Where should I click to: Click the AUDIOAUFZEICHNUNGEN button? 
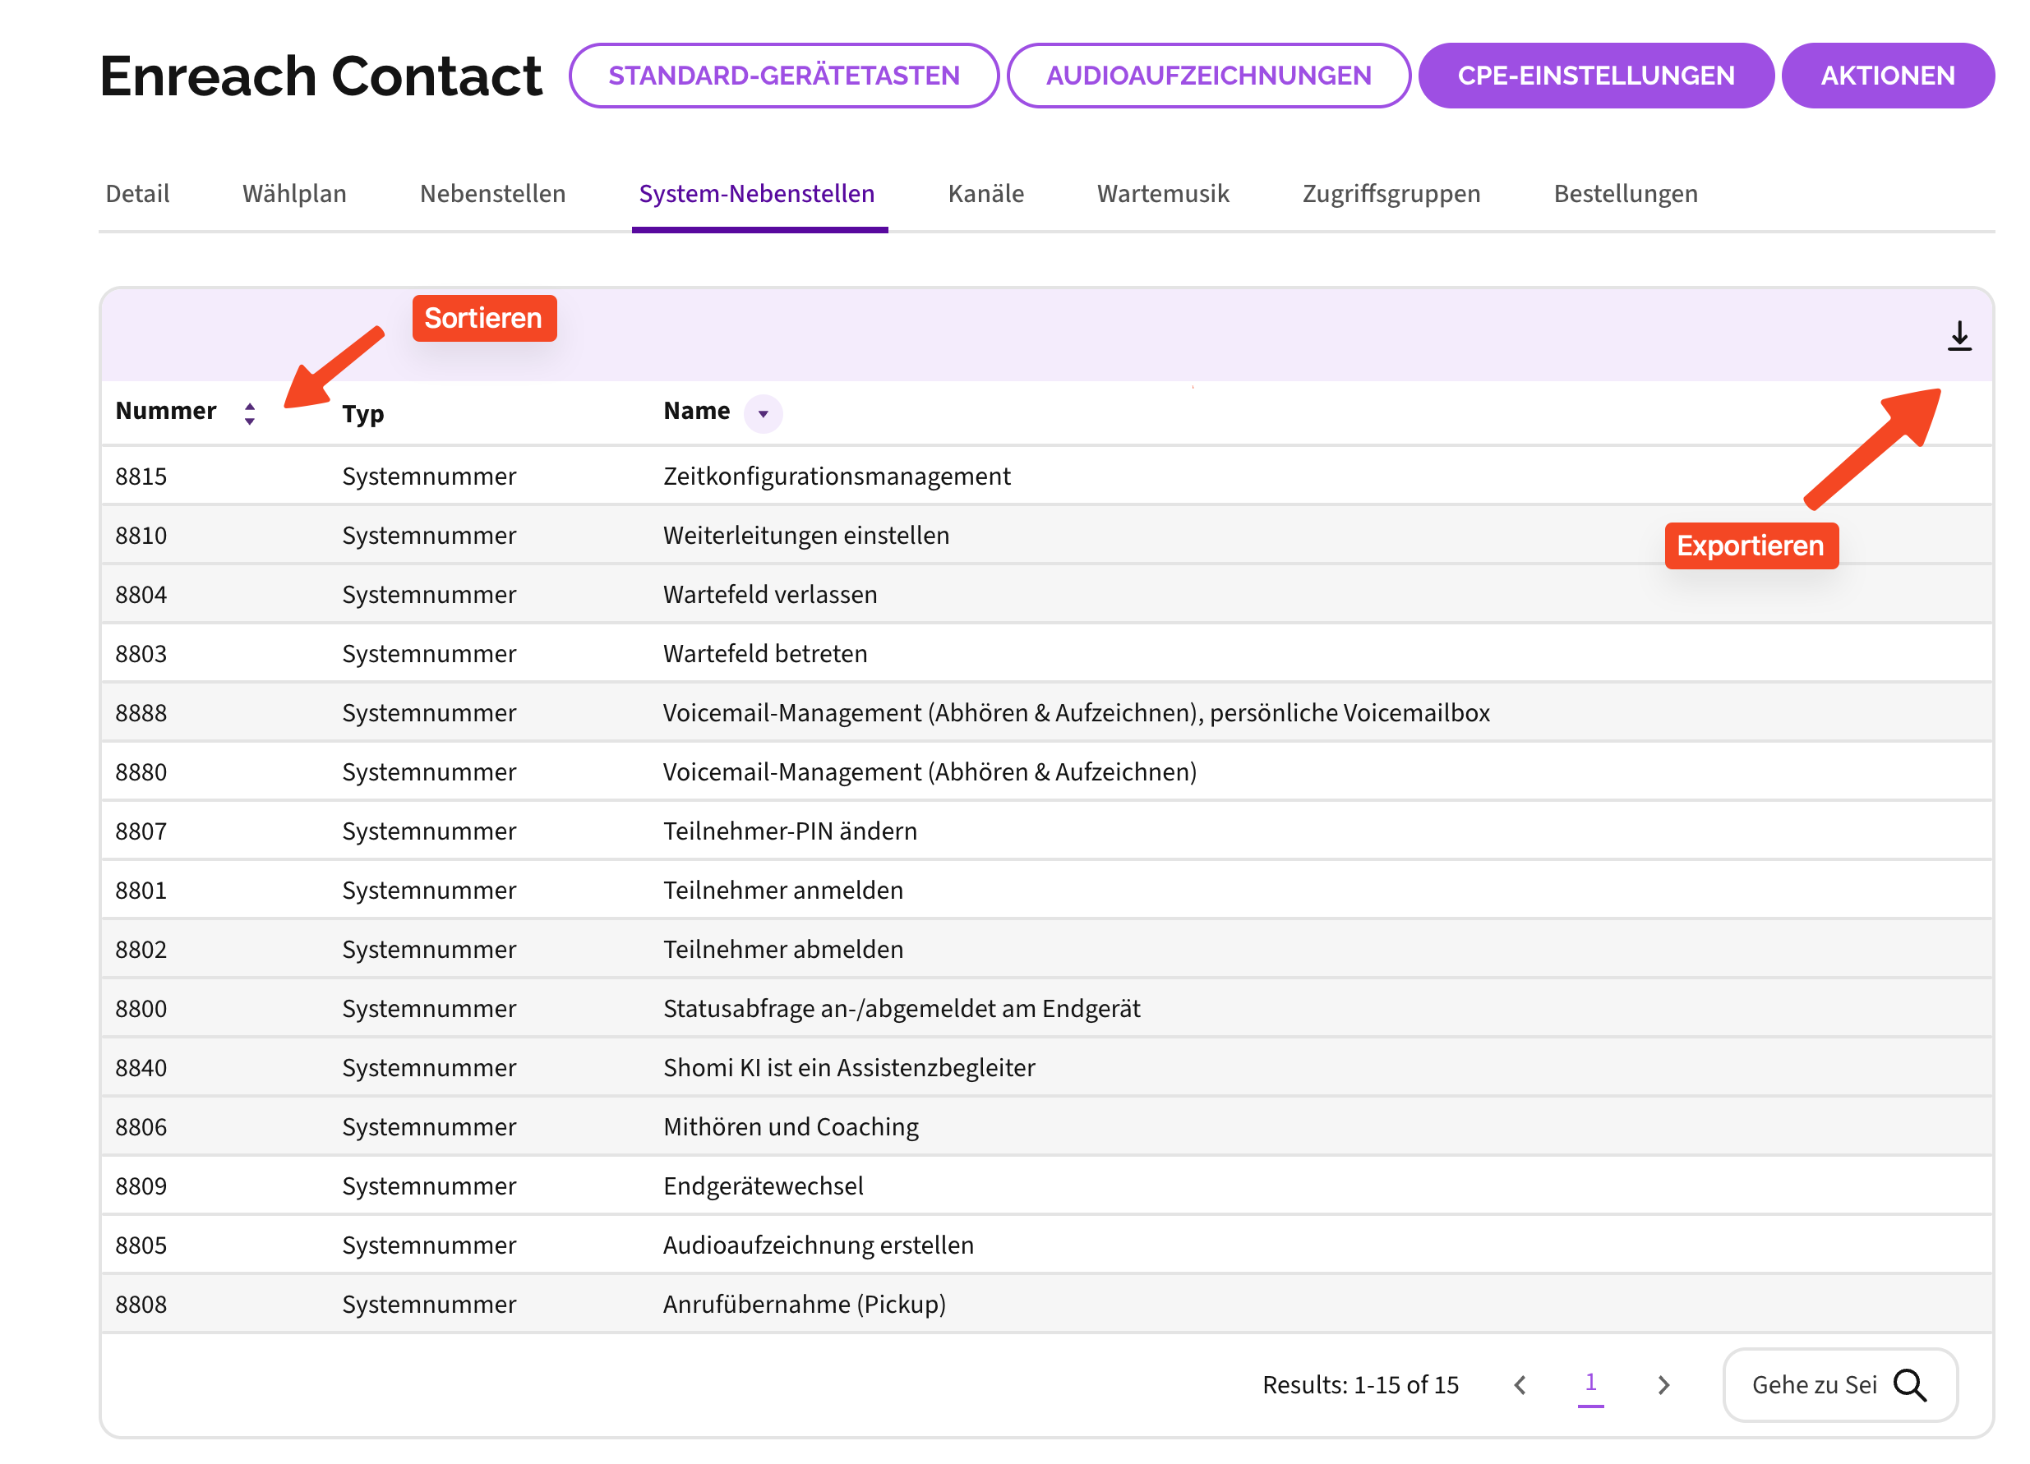tap(1208, 76)
